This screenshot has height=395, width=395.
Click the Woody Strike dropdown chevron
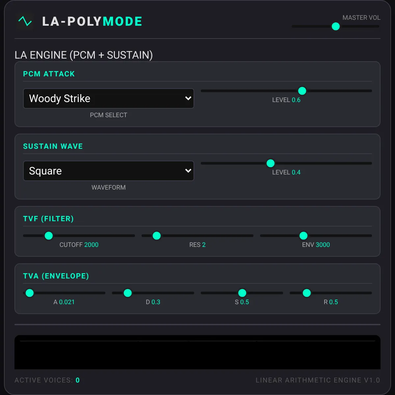(x=188, y=98)
